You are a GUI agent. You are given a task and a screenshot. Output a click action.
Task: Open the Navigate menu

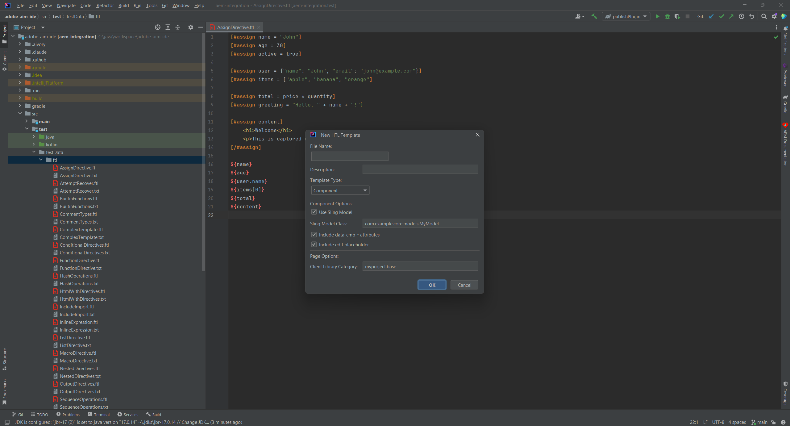66,6
